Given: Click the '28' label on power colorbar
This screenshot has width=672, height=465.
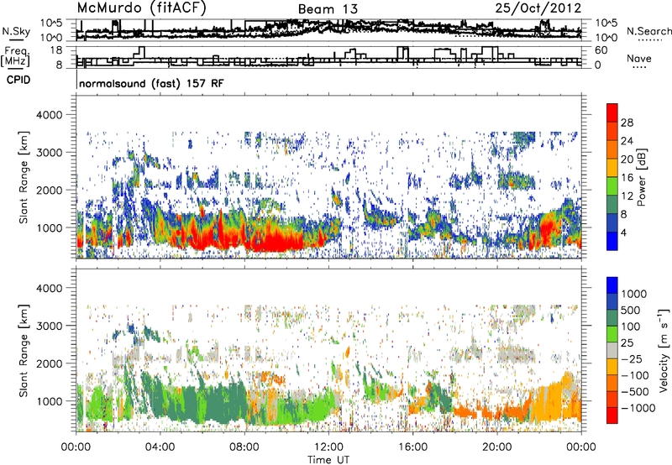Looking at the screenshot, I should pyautogui.click(x=627, y=123).
